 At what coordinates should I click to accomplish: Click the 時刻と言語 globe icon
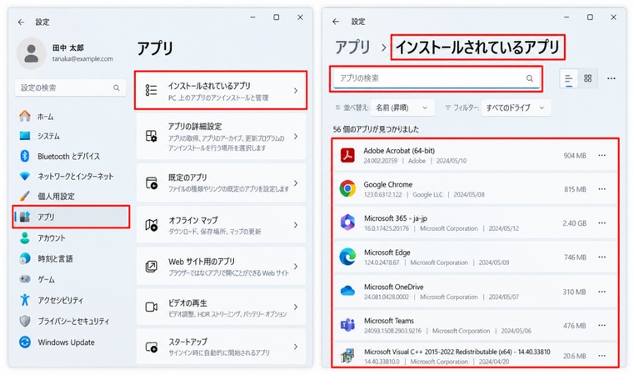[25, 258]
